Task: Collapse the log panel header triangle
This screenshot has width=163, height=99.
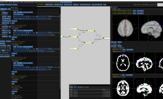Action: pos(70,85)
